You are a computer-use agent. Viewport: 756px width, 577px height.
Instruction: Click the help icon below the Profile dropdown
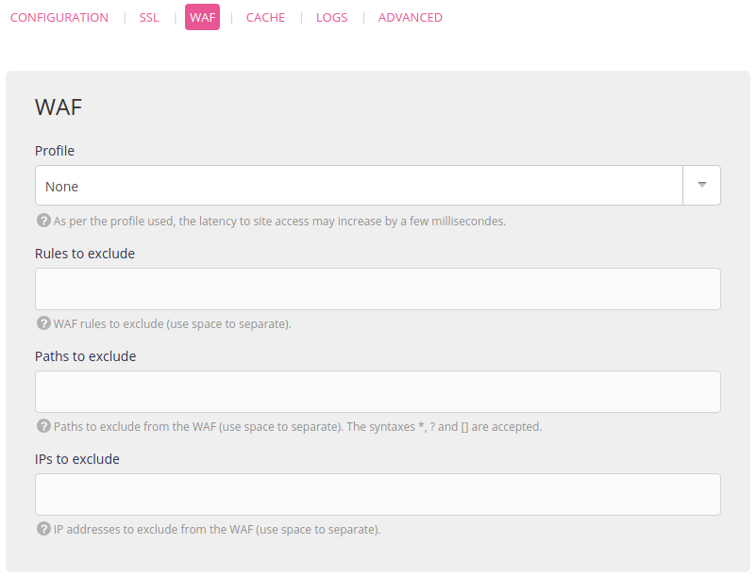(x=43, y=221)
